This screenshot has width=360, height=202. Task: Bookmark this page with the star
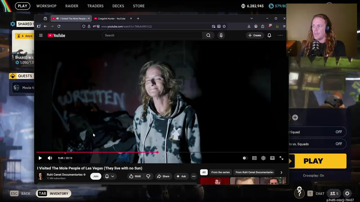[x=224, y=26]
